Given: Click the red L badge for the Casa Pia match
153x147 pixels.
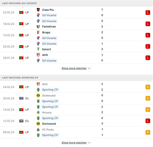Looking at the screenshot, I should tap(148, 13).
